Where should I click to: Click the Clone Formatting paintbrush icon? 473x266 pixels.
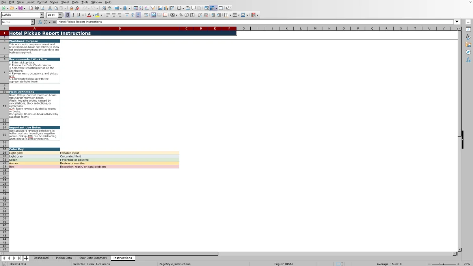coord(71,8)
